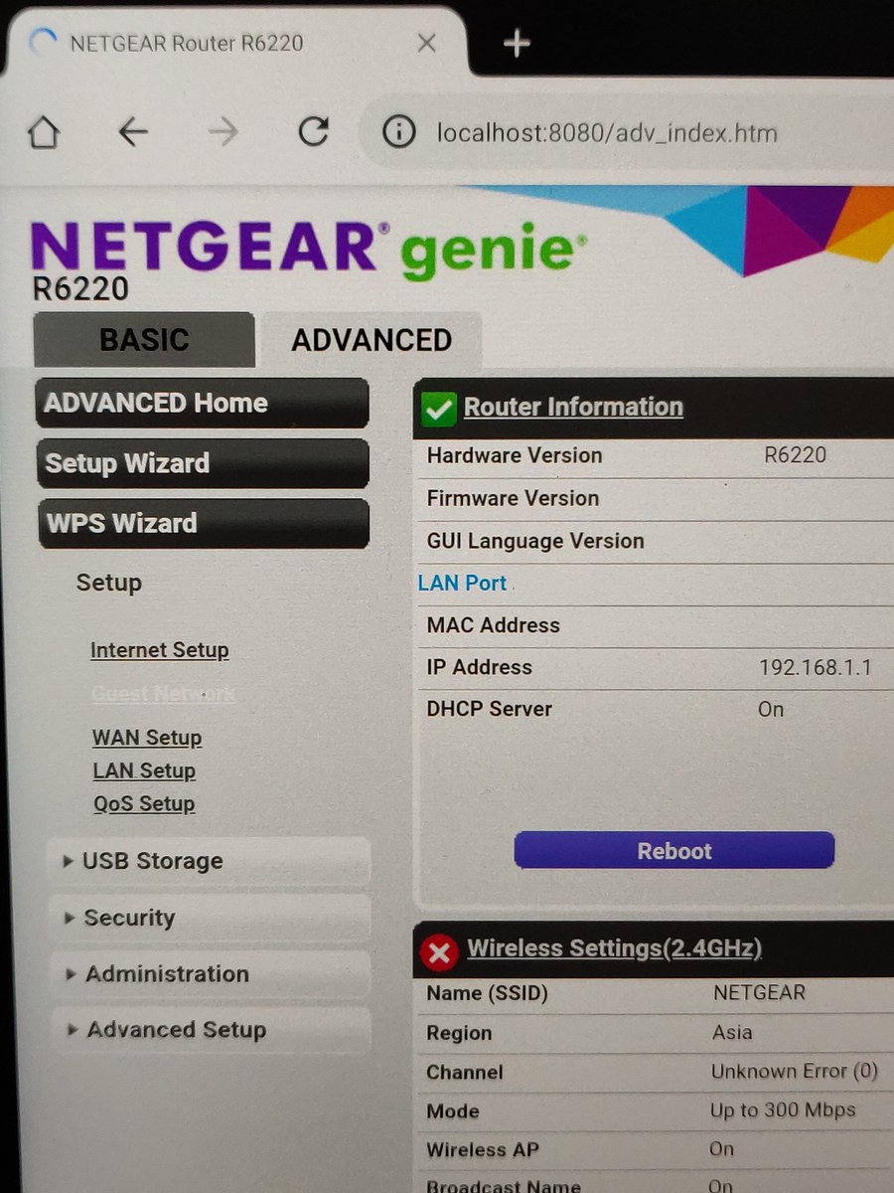This screenshot has height=1193, width=894.
Task: Click the forward navigation arrow
Action: click(223, 131)
